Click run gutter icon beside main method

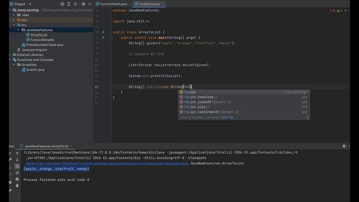pyautogui.click(x=103, y=38)
